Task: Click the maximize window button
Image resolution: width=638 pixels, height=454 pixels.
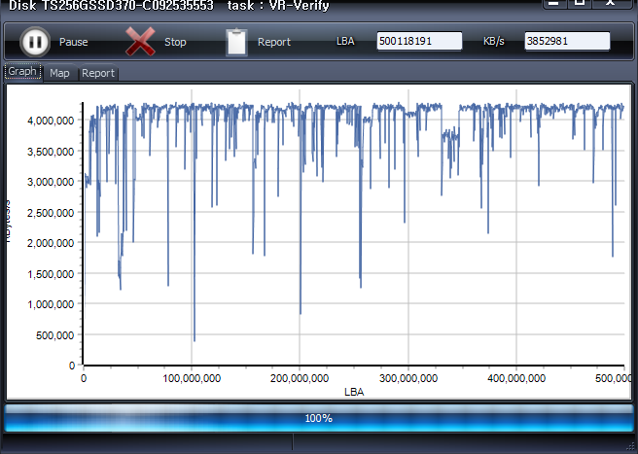Action: pos(580,3)
